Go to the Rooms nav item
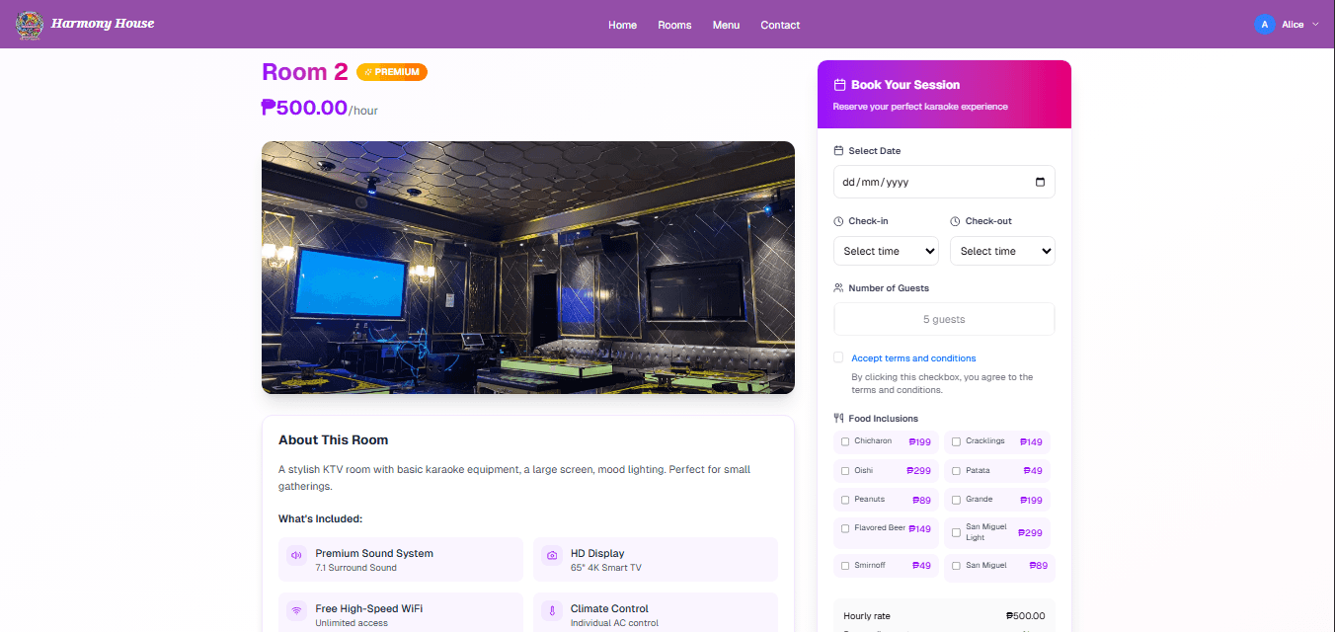The width and height of the screenshot is (1335, 632). pyautogui.click(x=674, y=25)
